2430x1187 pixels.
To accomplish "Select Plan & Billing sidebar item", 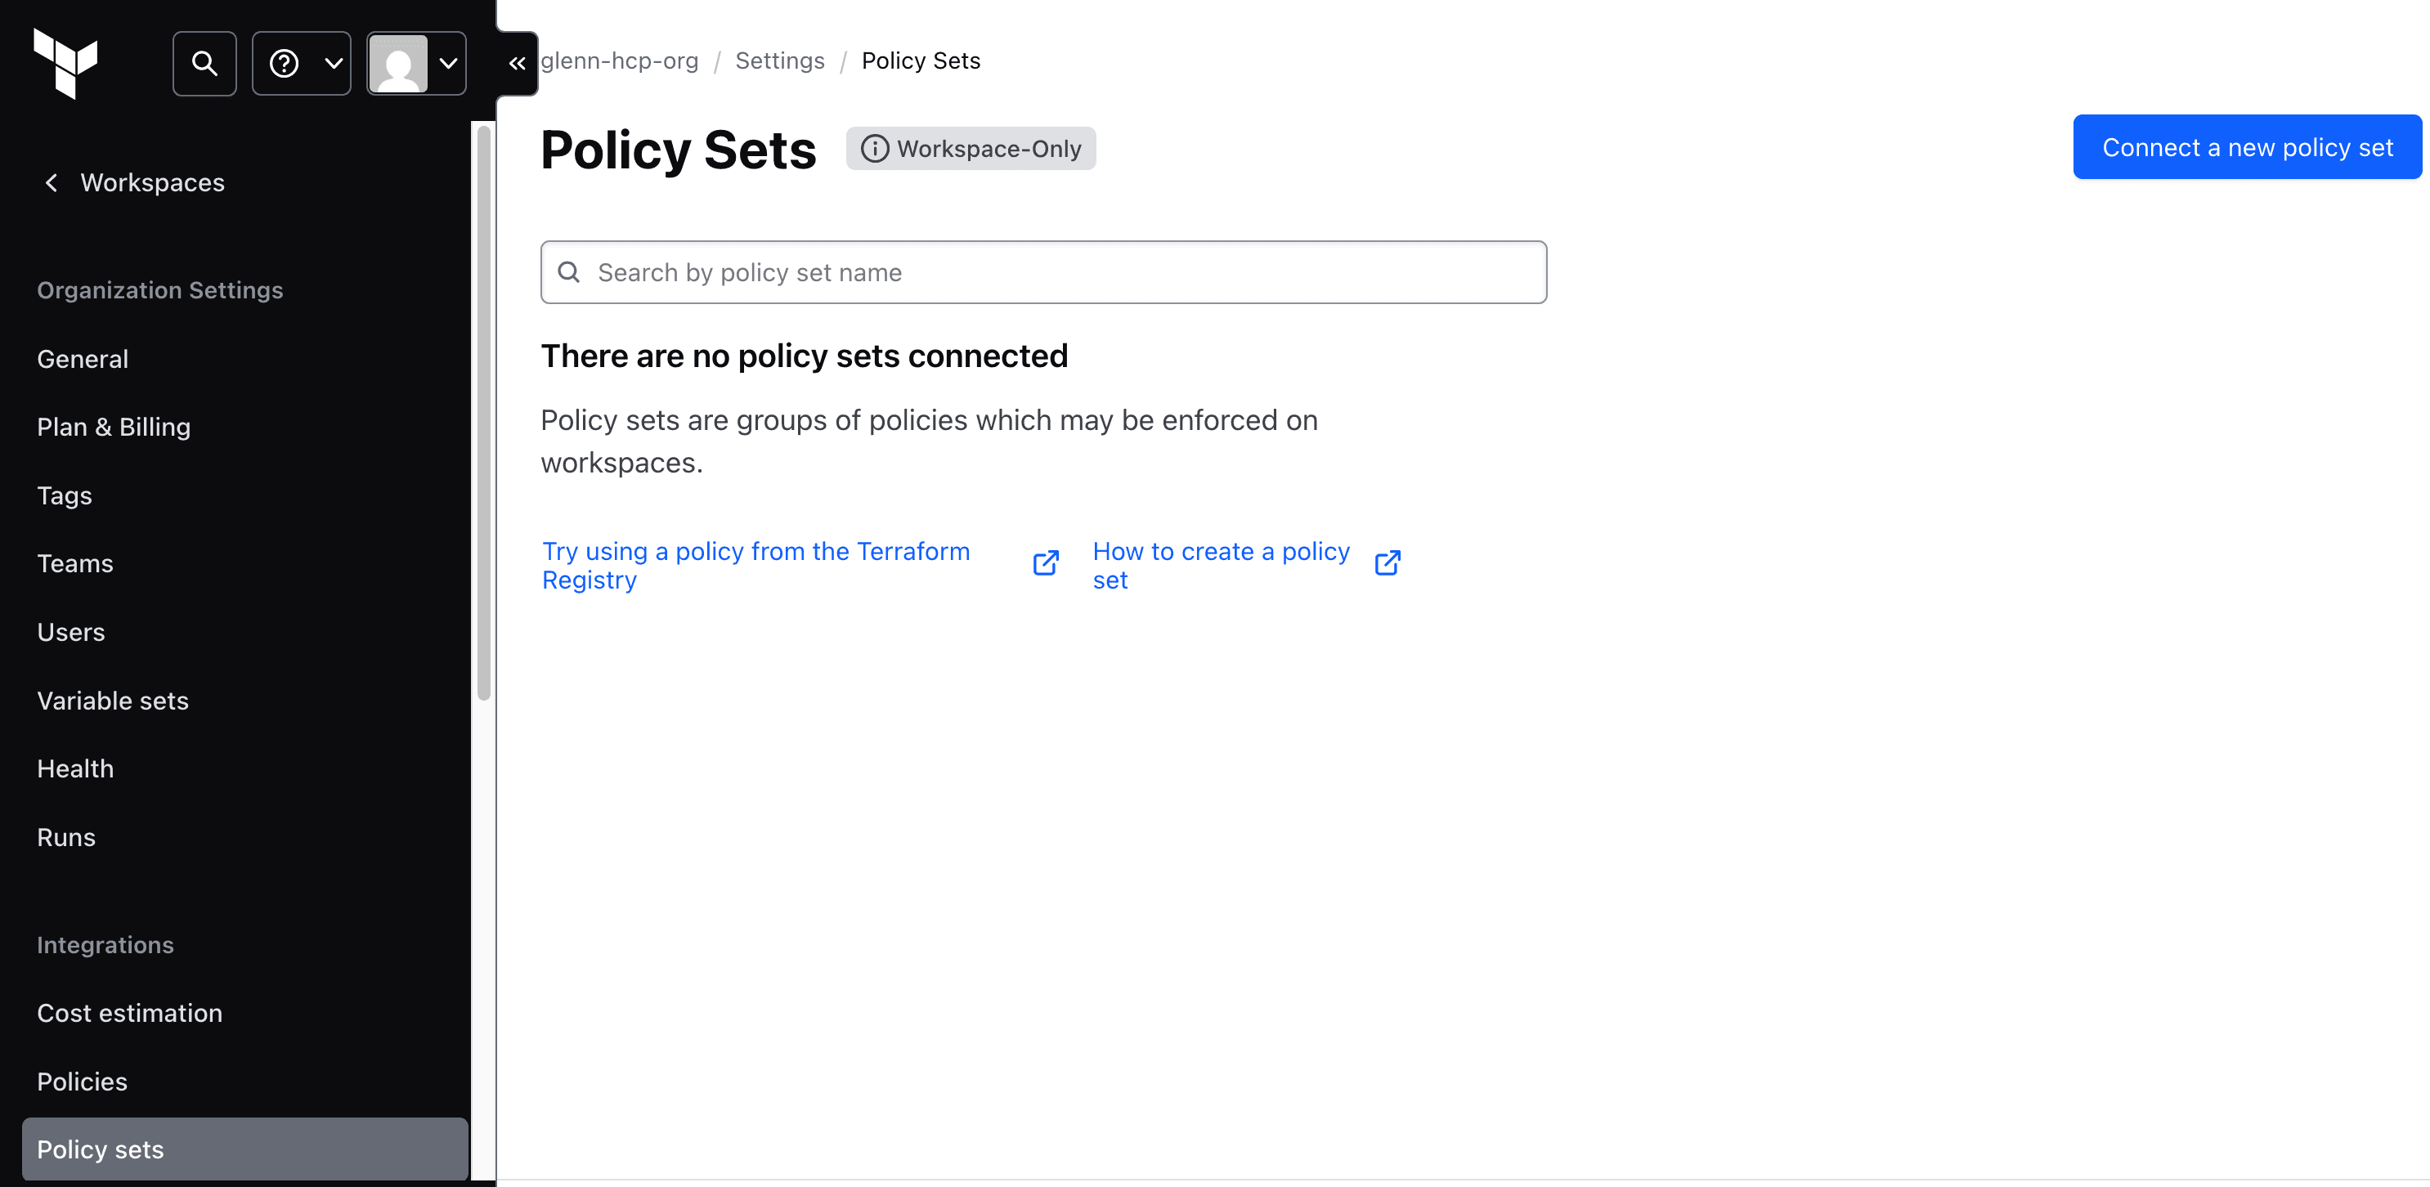I will tap(113, 427).
